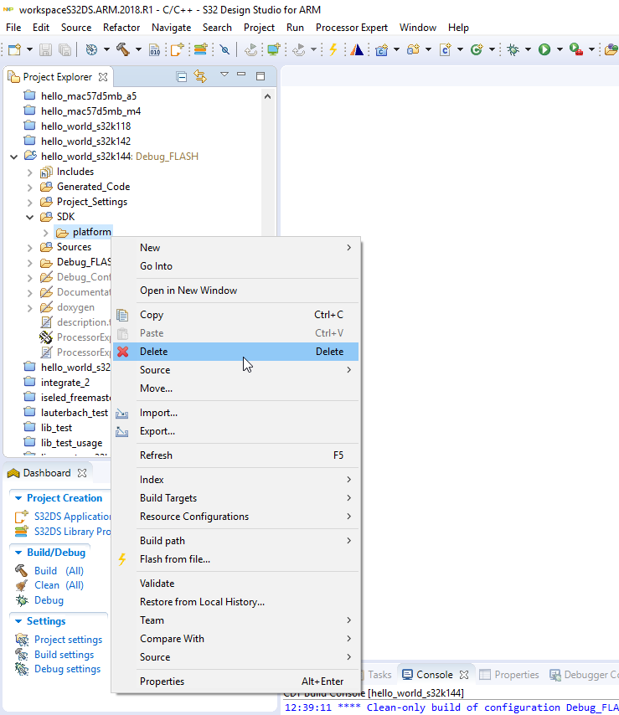Open dropdown arrow next to Debug bug icon
This screenshot has width=619, height=715.
(528, 49)
